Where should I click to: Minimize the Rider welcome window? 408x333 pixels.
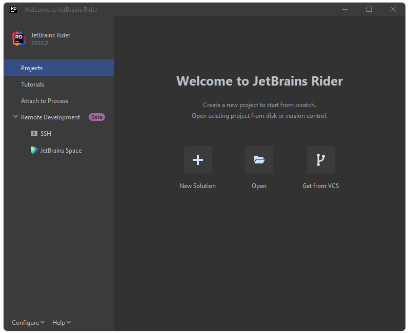345,9
